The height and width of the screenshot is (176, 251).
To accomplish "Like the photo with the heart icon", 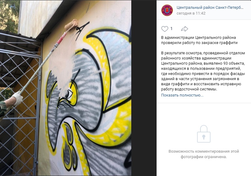I will tap(165, 29).
